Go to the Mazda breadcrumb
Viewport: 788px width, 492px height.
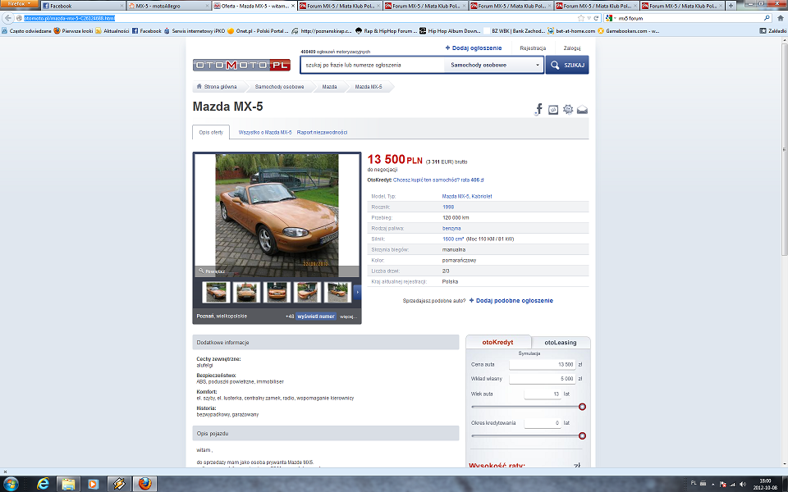330,87
